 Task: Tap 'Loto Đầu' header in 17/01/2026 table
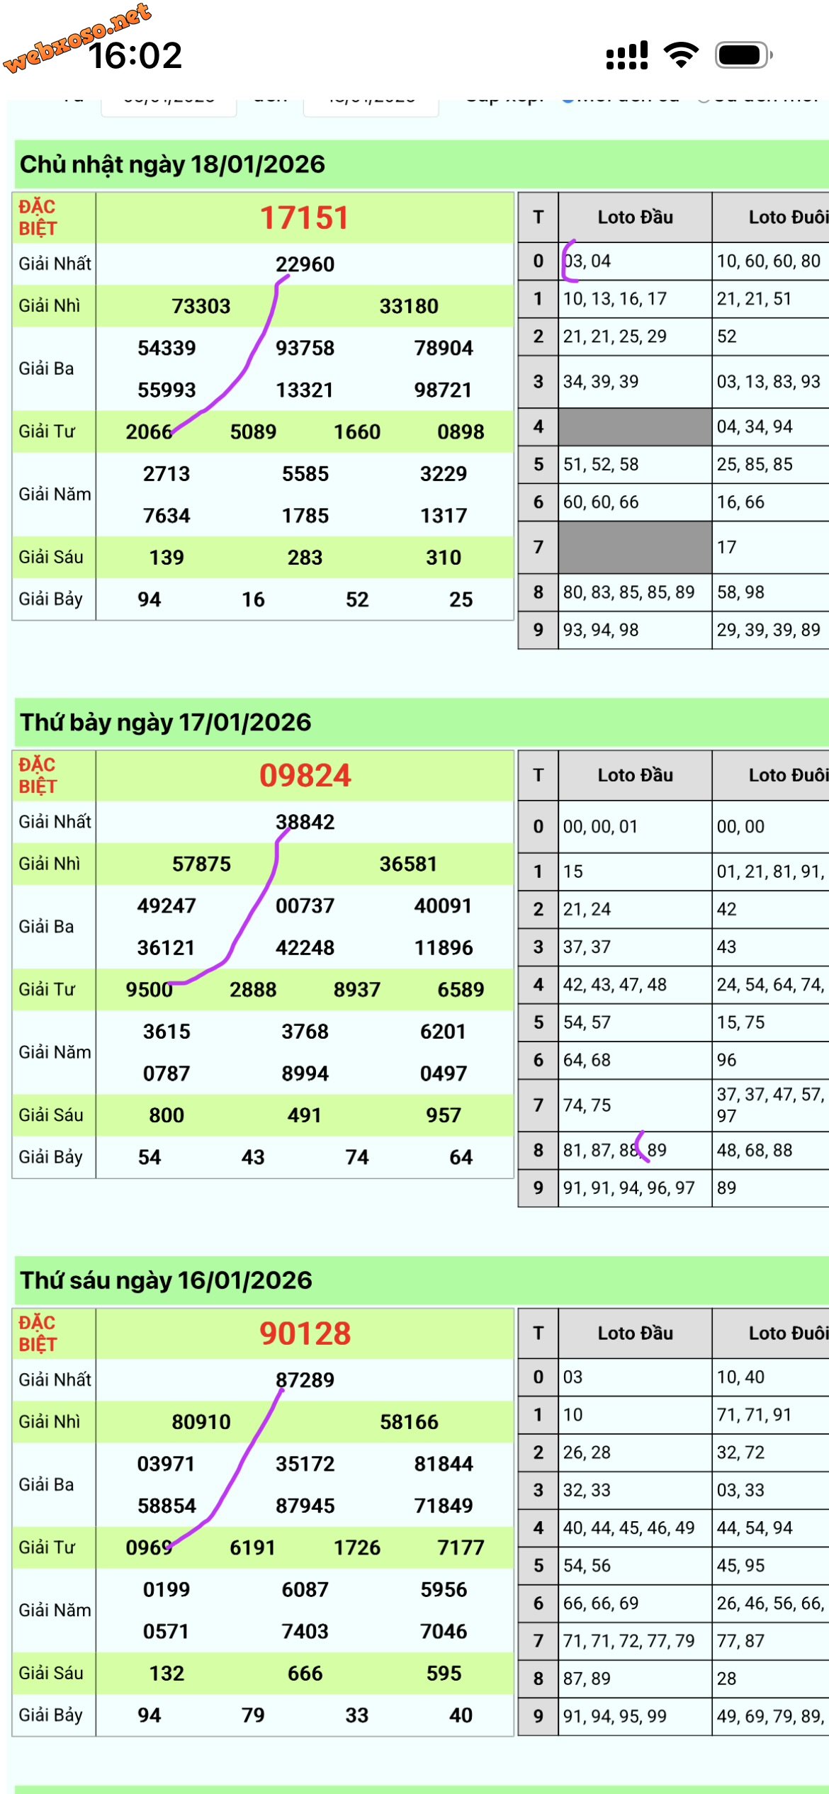click(x=635, y=775)
